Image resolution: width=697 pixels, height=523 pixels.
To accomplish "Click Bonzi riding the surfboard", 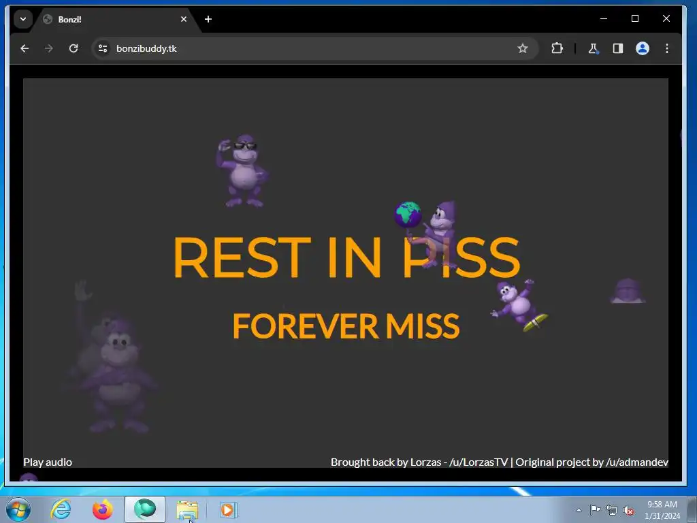I will coord(519,306).
